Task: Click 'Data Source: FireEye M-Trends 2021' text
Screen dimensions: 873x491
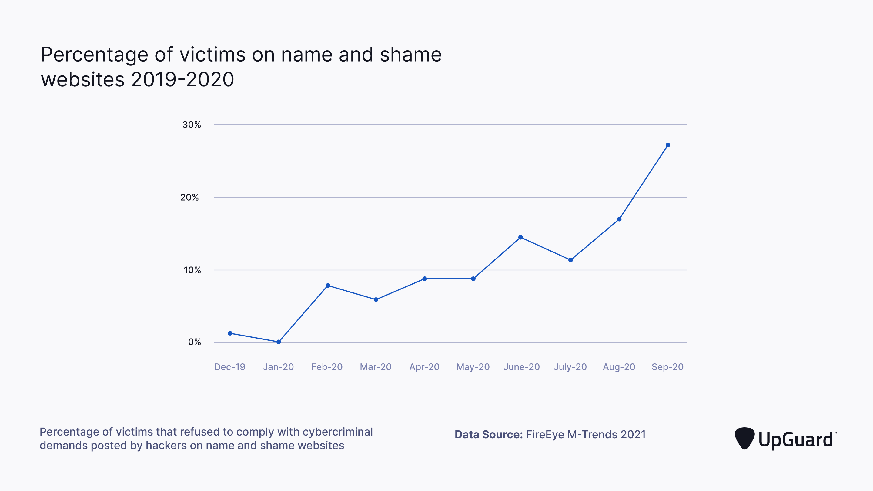Action: (x=550, y=434)
